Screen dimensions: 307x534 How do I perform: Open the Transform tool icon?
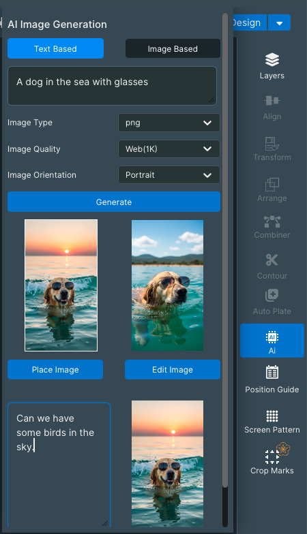click(x=272, y=143)
